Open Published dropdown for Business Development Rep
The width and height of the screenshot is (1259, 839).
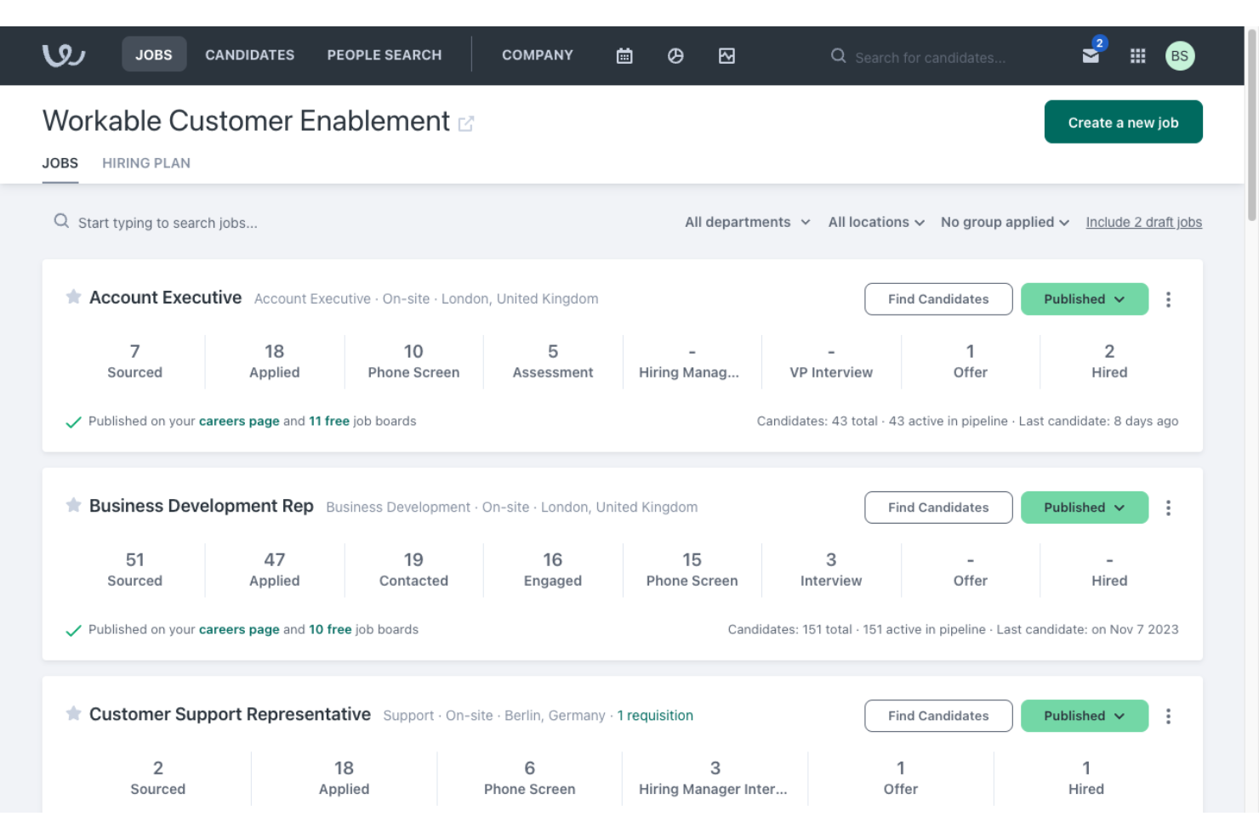[1085, 507]
